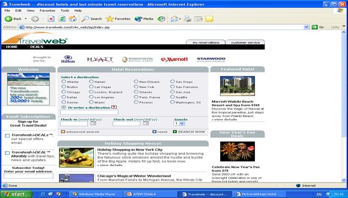Click the green Go arrow button
The image size is (348, 198).
[x=315, y=27]
